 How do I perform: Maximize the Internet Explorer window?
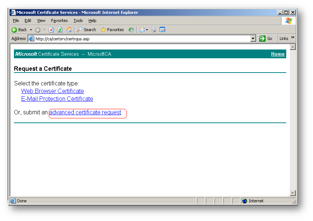click(286, 12)
